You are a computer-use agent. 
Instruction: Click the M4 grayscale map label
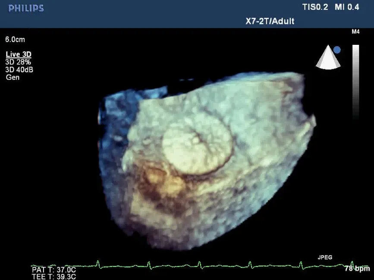click(355, 32)
